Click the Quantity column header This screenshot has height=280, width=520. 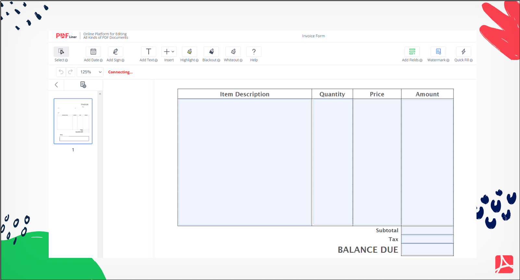[x=332, y=94]
